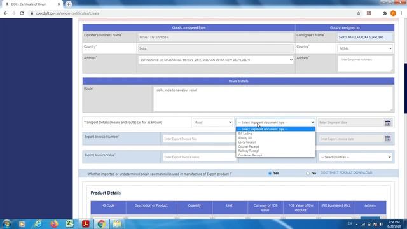Click the importer Address text area
The height and width of the screenshot is (229, 407).
coord(364,64)
